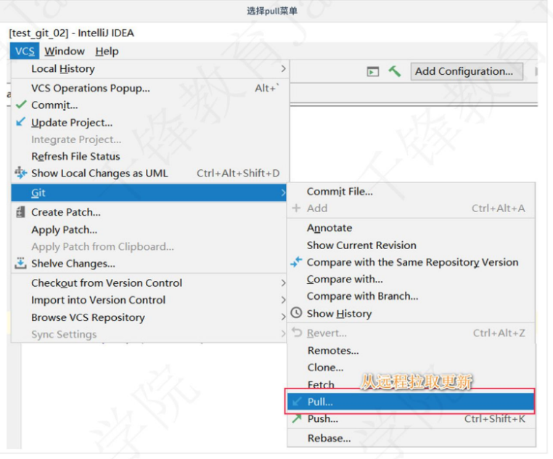Image resolution: width=553 pixels, height=459 pixels.
Task: Expand the Local History submenu arrow
Action: tap(283, 68)
